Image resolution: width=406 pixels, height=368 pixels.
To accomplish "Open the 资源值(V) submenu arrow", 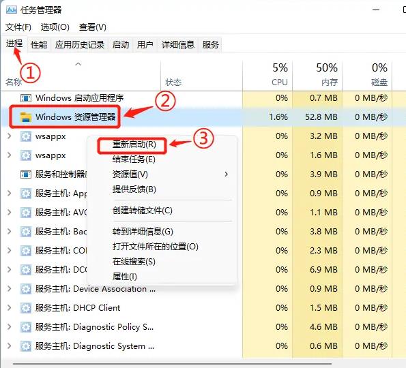I will (x=227, y=174).
